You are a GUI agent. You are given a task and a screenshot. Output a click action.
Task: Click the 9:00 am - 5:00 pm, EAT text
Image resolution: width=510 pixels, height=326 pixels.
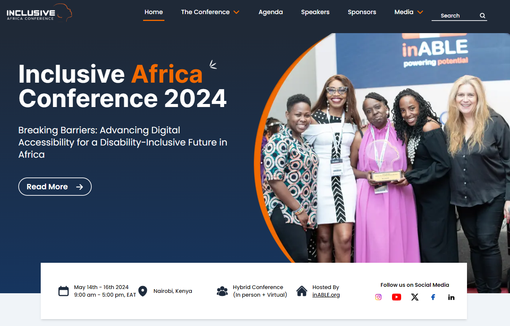tap(105, 295)
